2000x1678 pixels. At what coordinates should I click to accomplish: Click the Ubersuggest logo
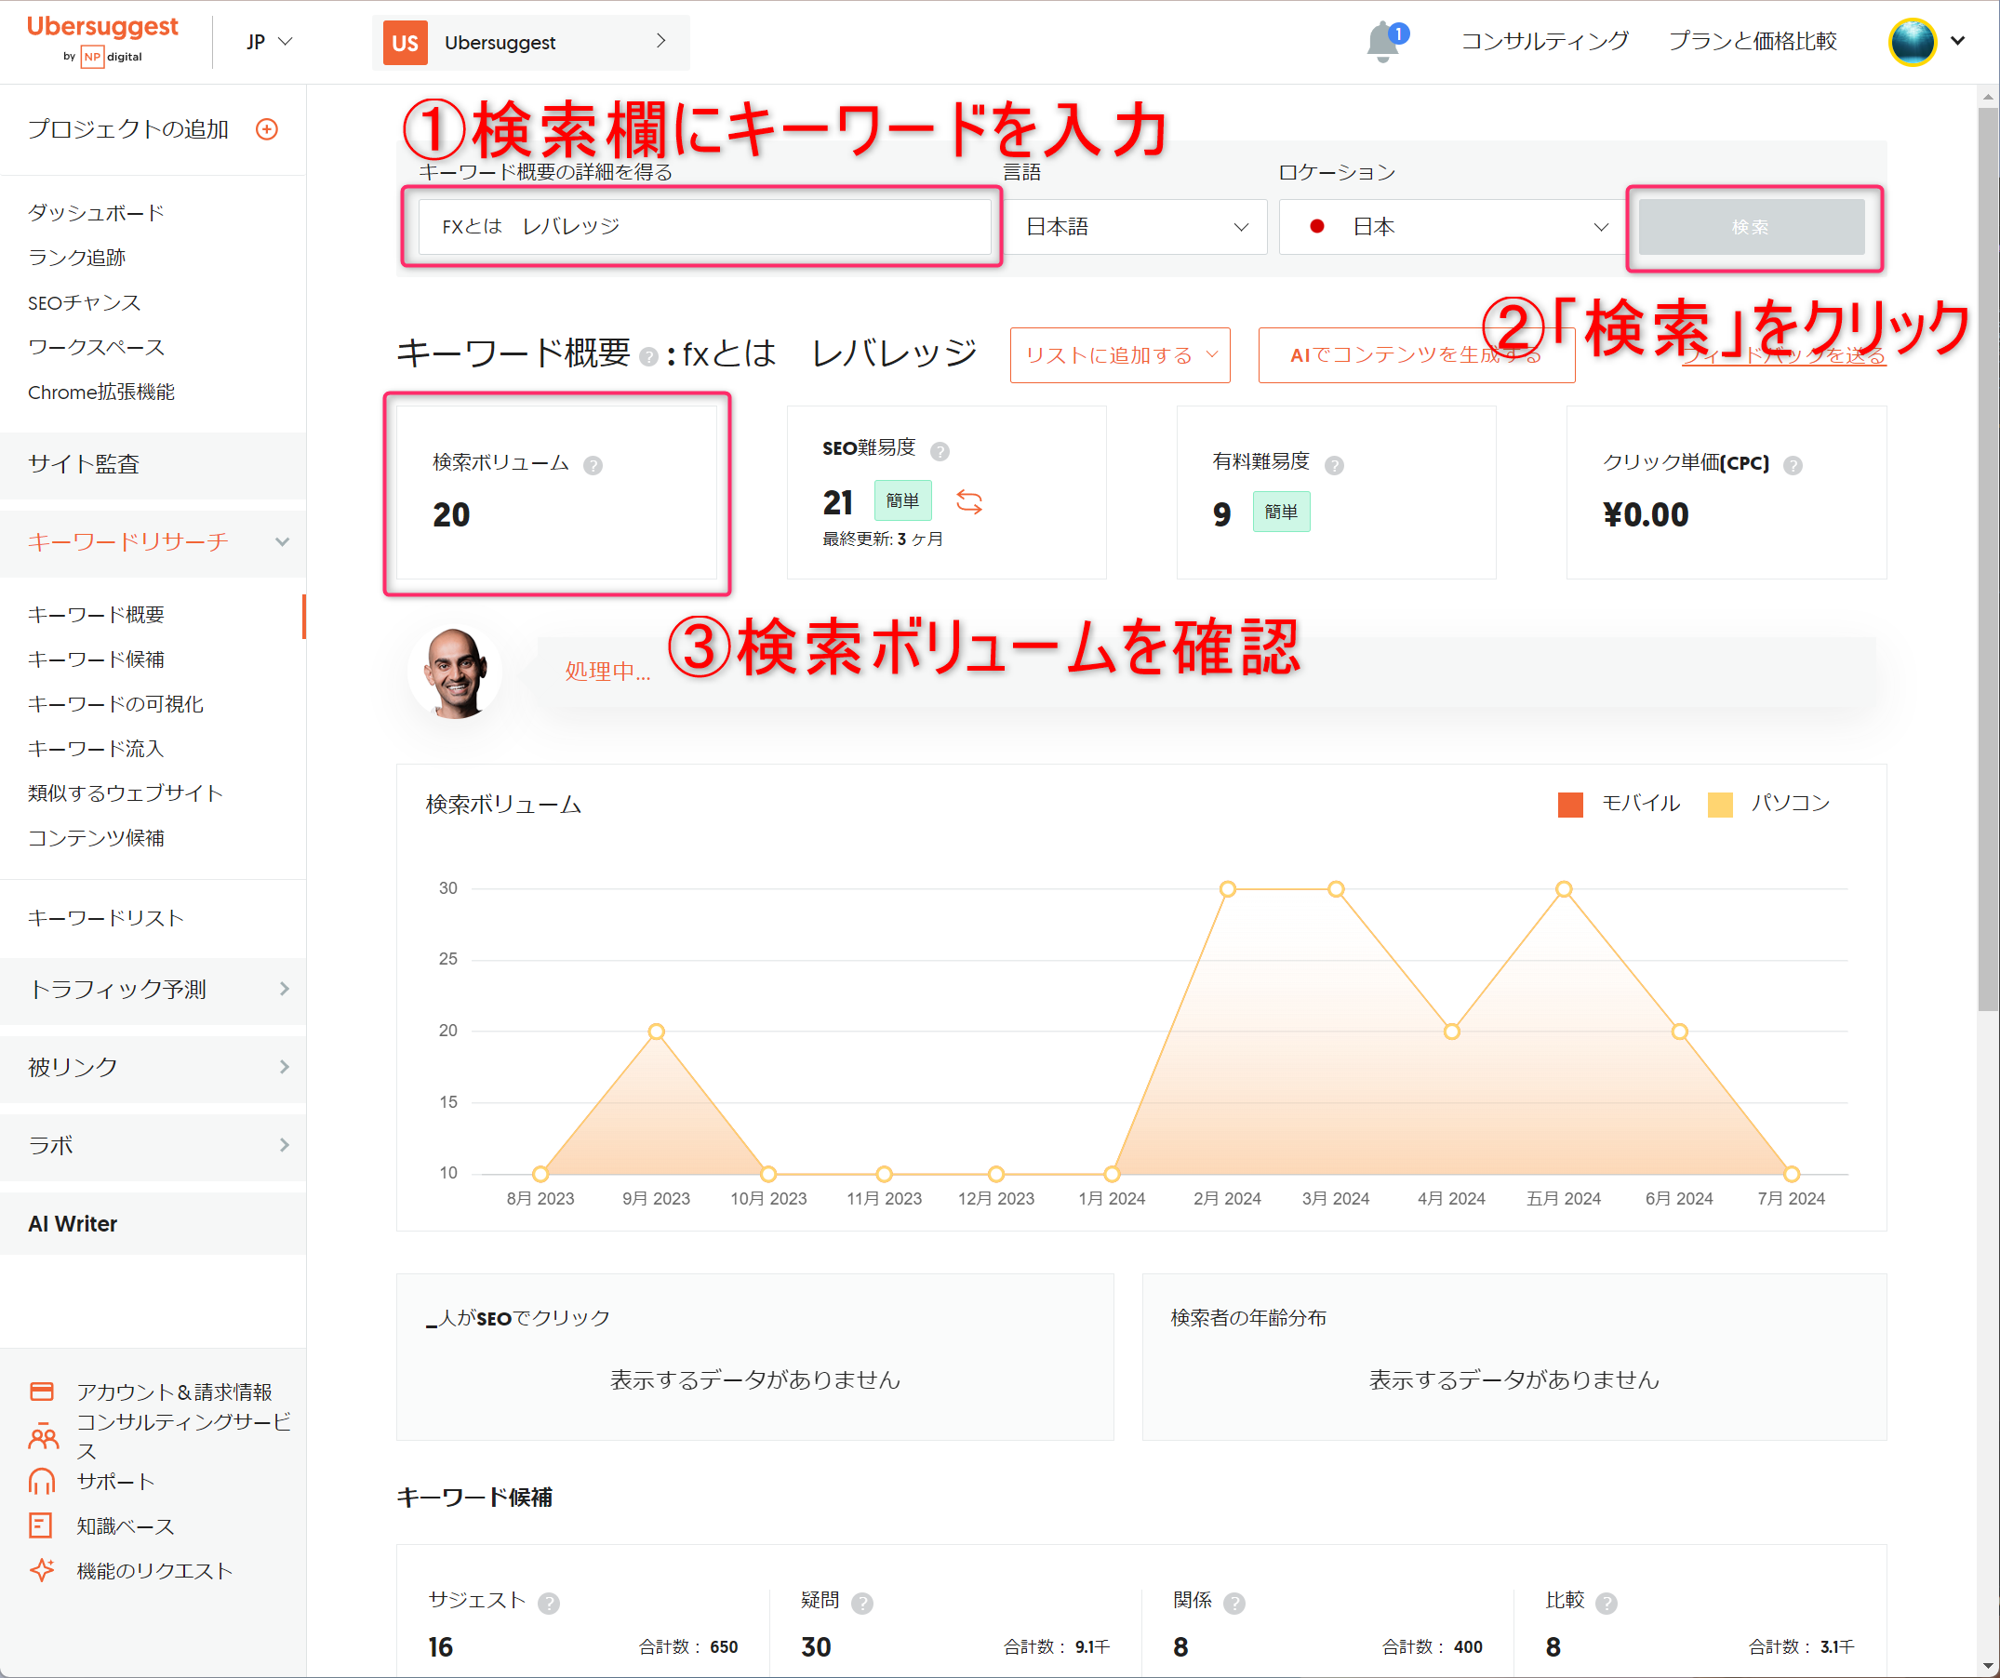pyautogui.click(x=103, y=40)
